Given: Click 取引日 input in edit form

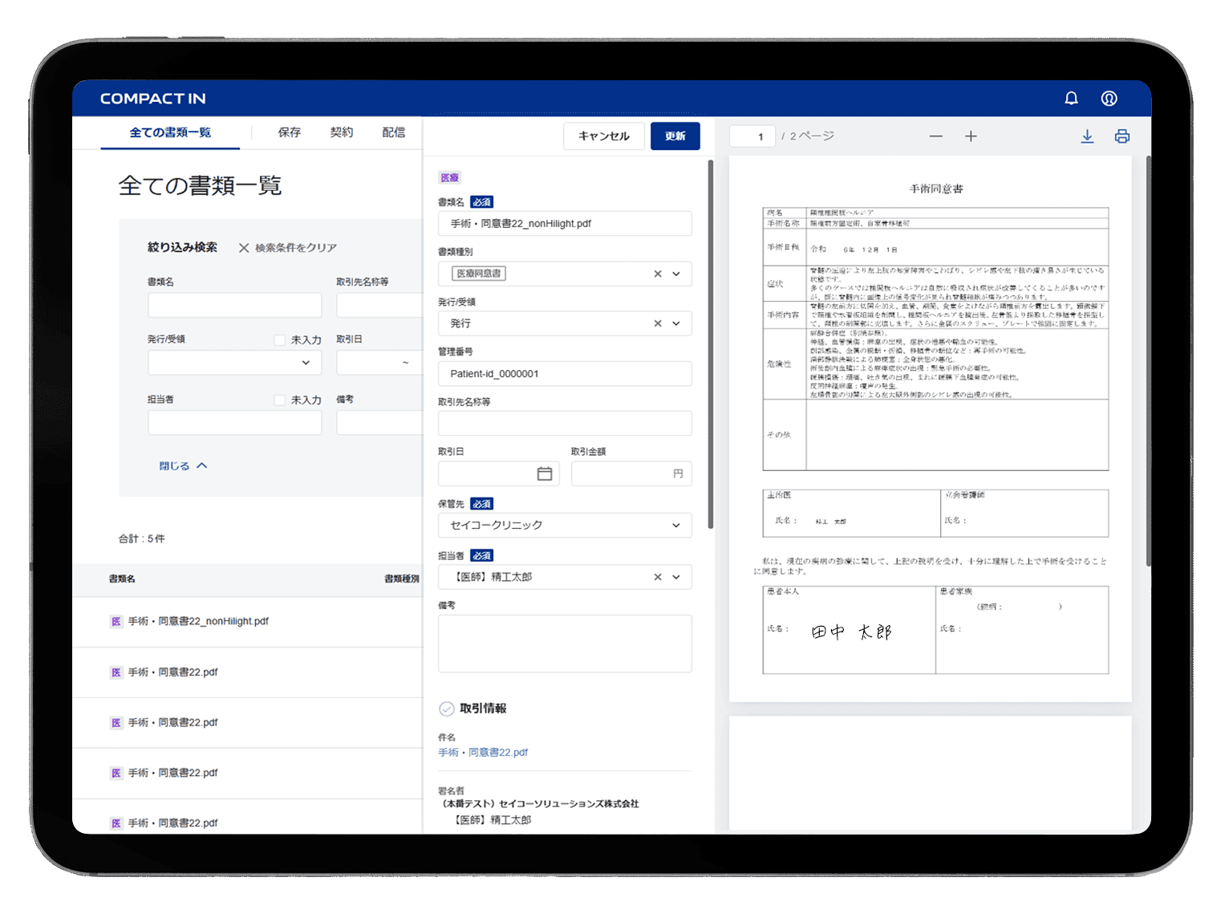Looking at the screenshot, I should pyautogui.click(x=497, y=473).
